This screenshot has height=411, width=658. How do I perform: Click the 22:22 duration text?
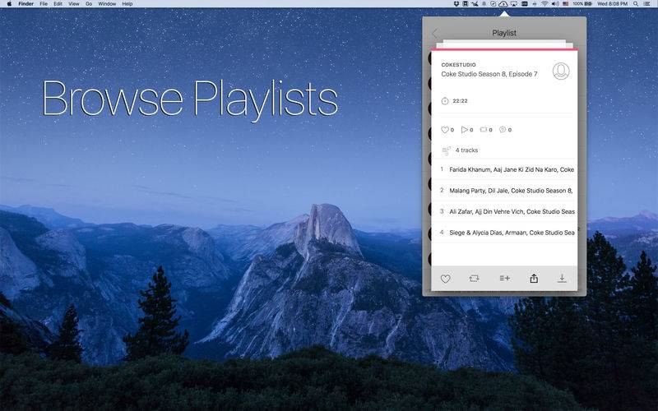click(460, 100)
